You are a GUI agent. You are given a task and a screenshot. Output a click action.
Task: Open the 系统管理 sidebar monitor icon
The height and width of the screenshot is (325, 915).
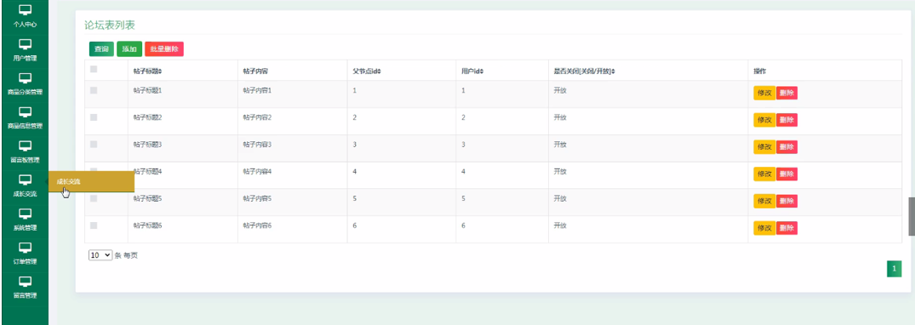click(x=25, y=214)
